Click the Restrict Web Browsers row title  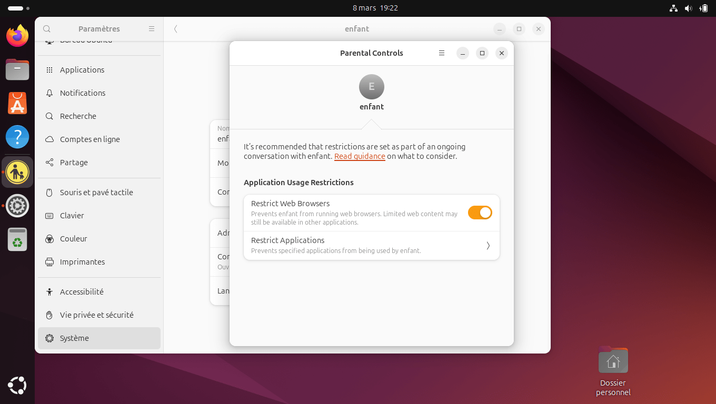(290, 204)
